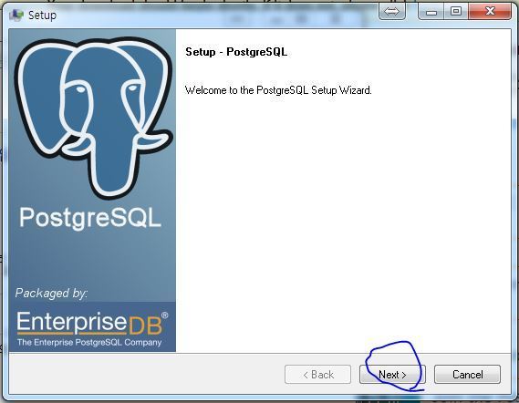Cancel the PostgreSQL setup wizard
The width and height of the screenshot is (519, 403).
(x=467, y=374)
